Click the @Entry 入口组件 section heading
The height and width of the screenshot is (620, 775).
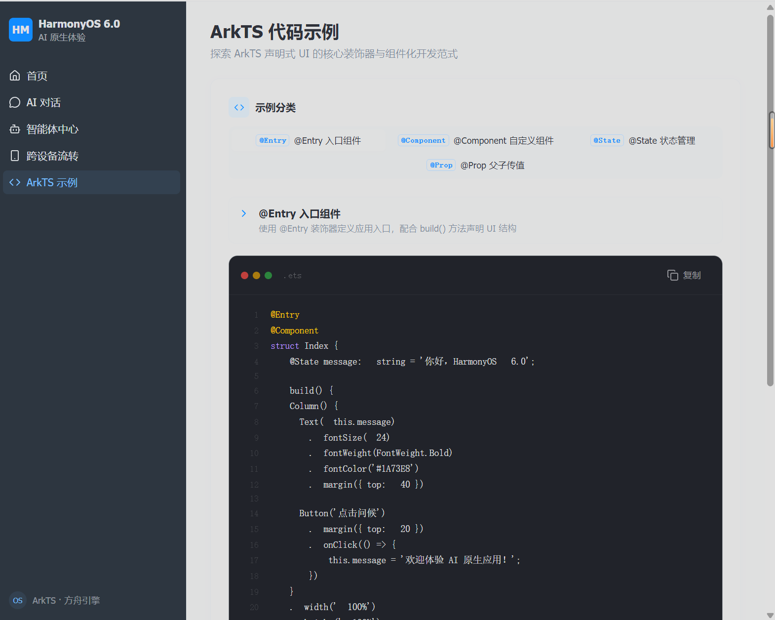(x=300, y=213)
